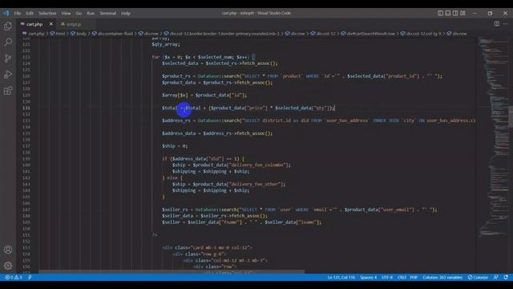Click line number 147 in gutter
513x289 pixels.
pyautogui.click(x=26, y=210)
